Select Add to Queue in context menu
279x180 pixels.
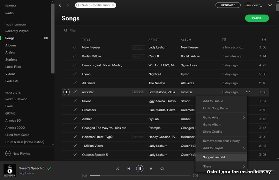[221, 101]
